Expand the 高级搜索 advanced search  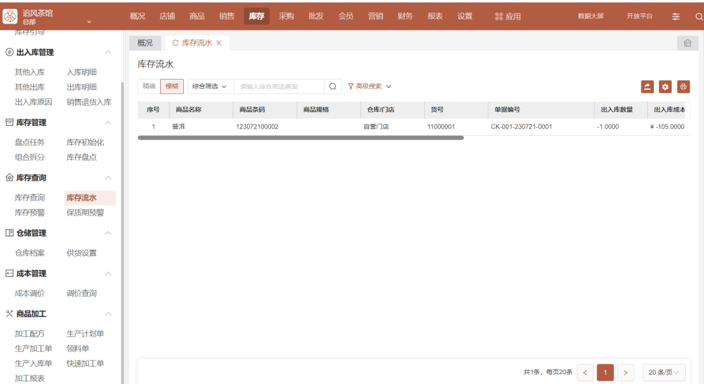coord(370,86)
